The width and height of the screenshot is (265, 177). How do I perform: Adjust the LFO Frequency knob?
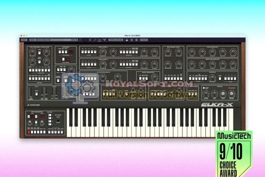[x=32, y=52]
